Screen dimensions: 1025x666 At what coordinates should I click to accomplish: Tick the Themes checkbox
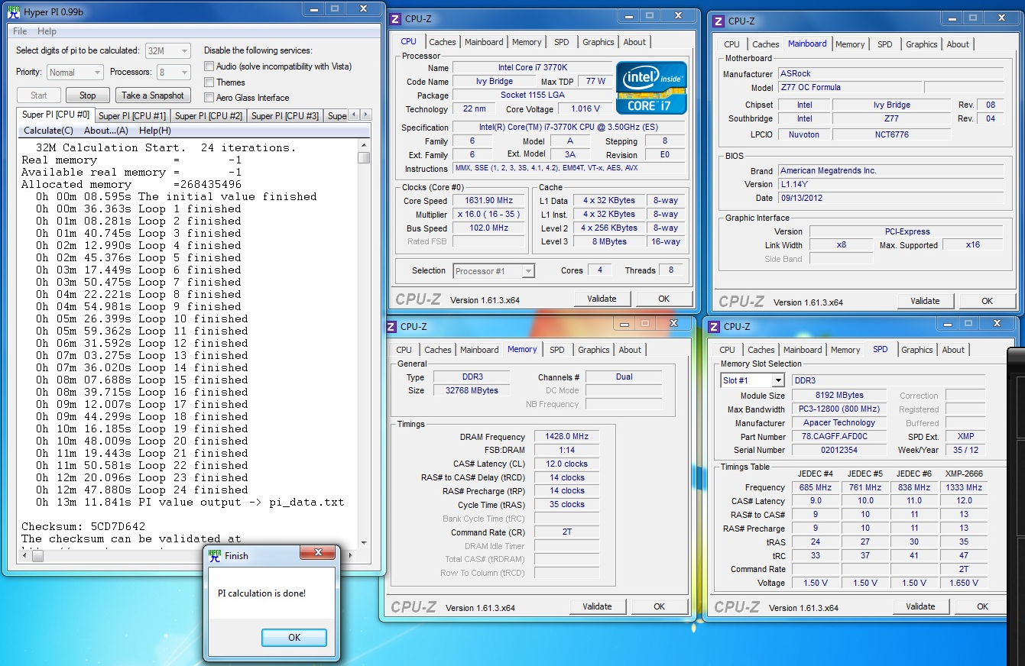point(209,82)
